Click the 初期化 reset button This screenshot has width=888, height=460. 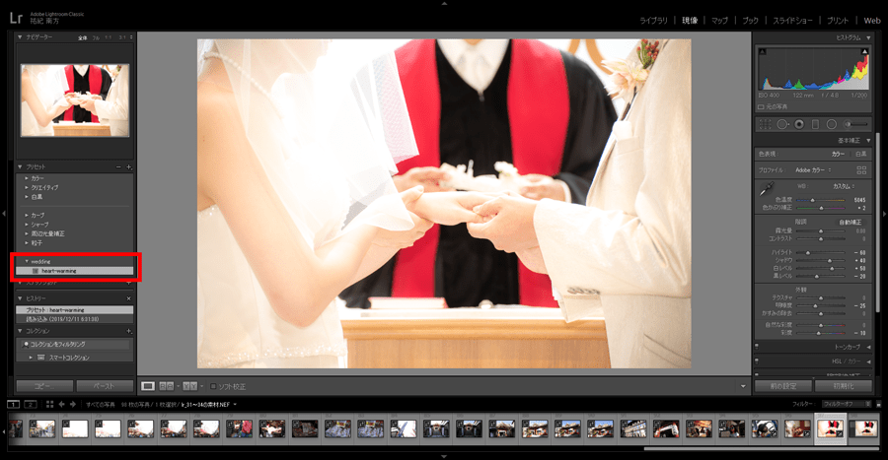[x=844, y=386]
